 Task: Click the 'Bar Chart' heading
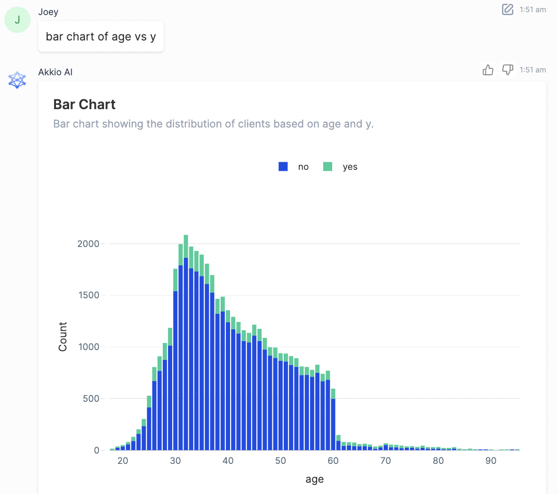(84, 104)
